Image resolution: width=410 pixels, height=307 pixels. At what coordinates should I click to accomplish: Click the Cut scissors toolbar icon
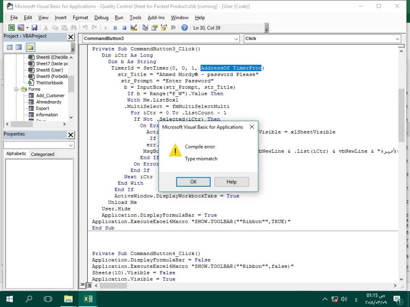coord(46,27)
